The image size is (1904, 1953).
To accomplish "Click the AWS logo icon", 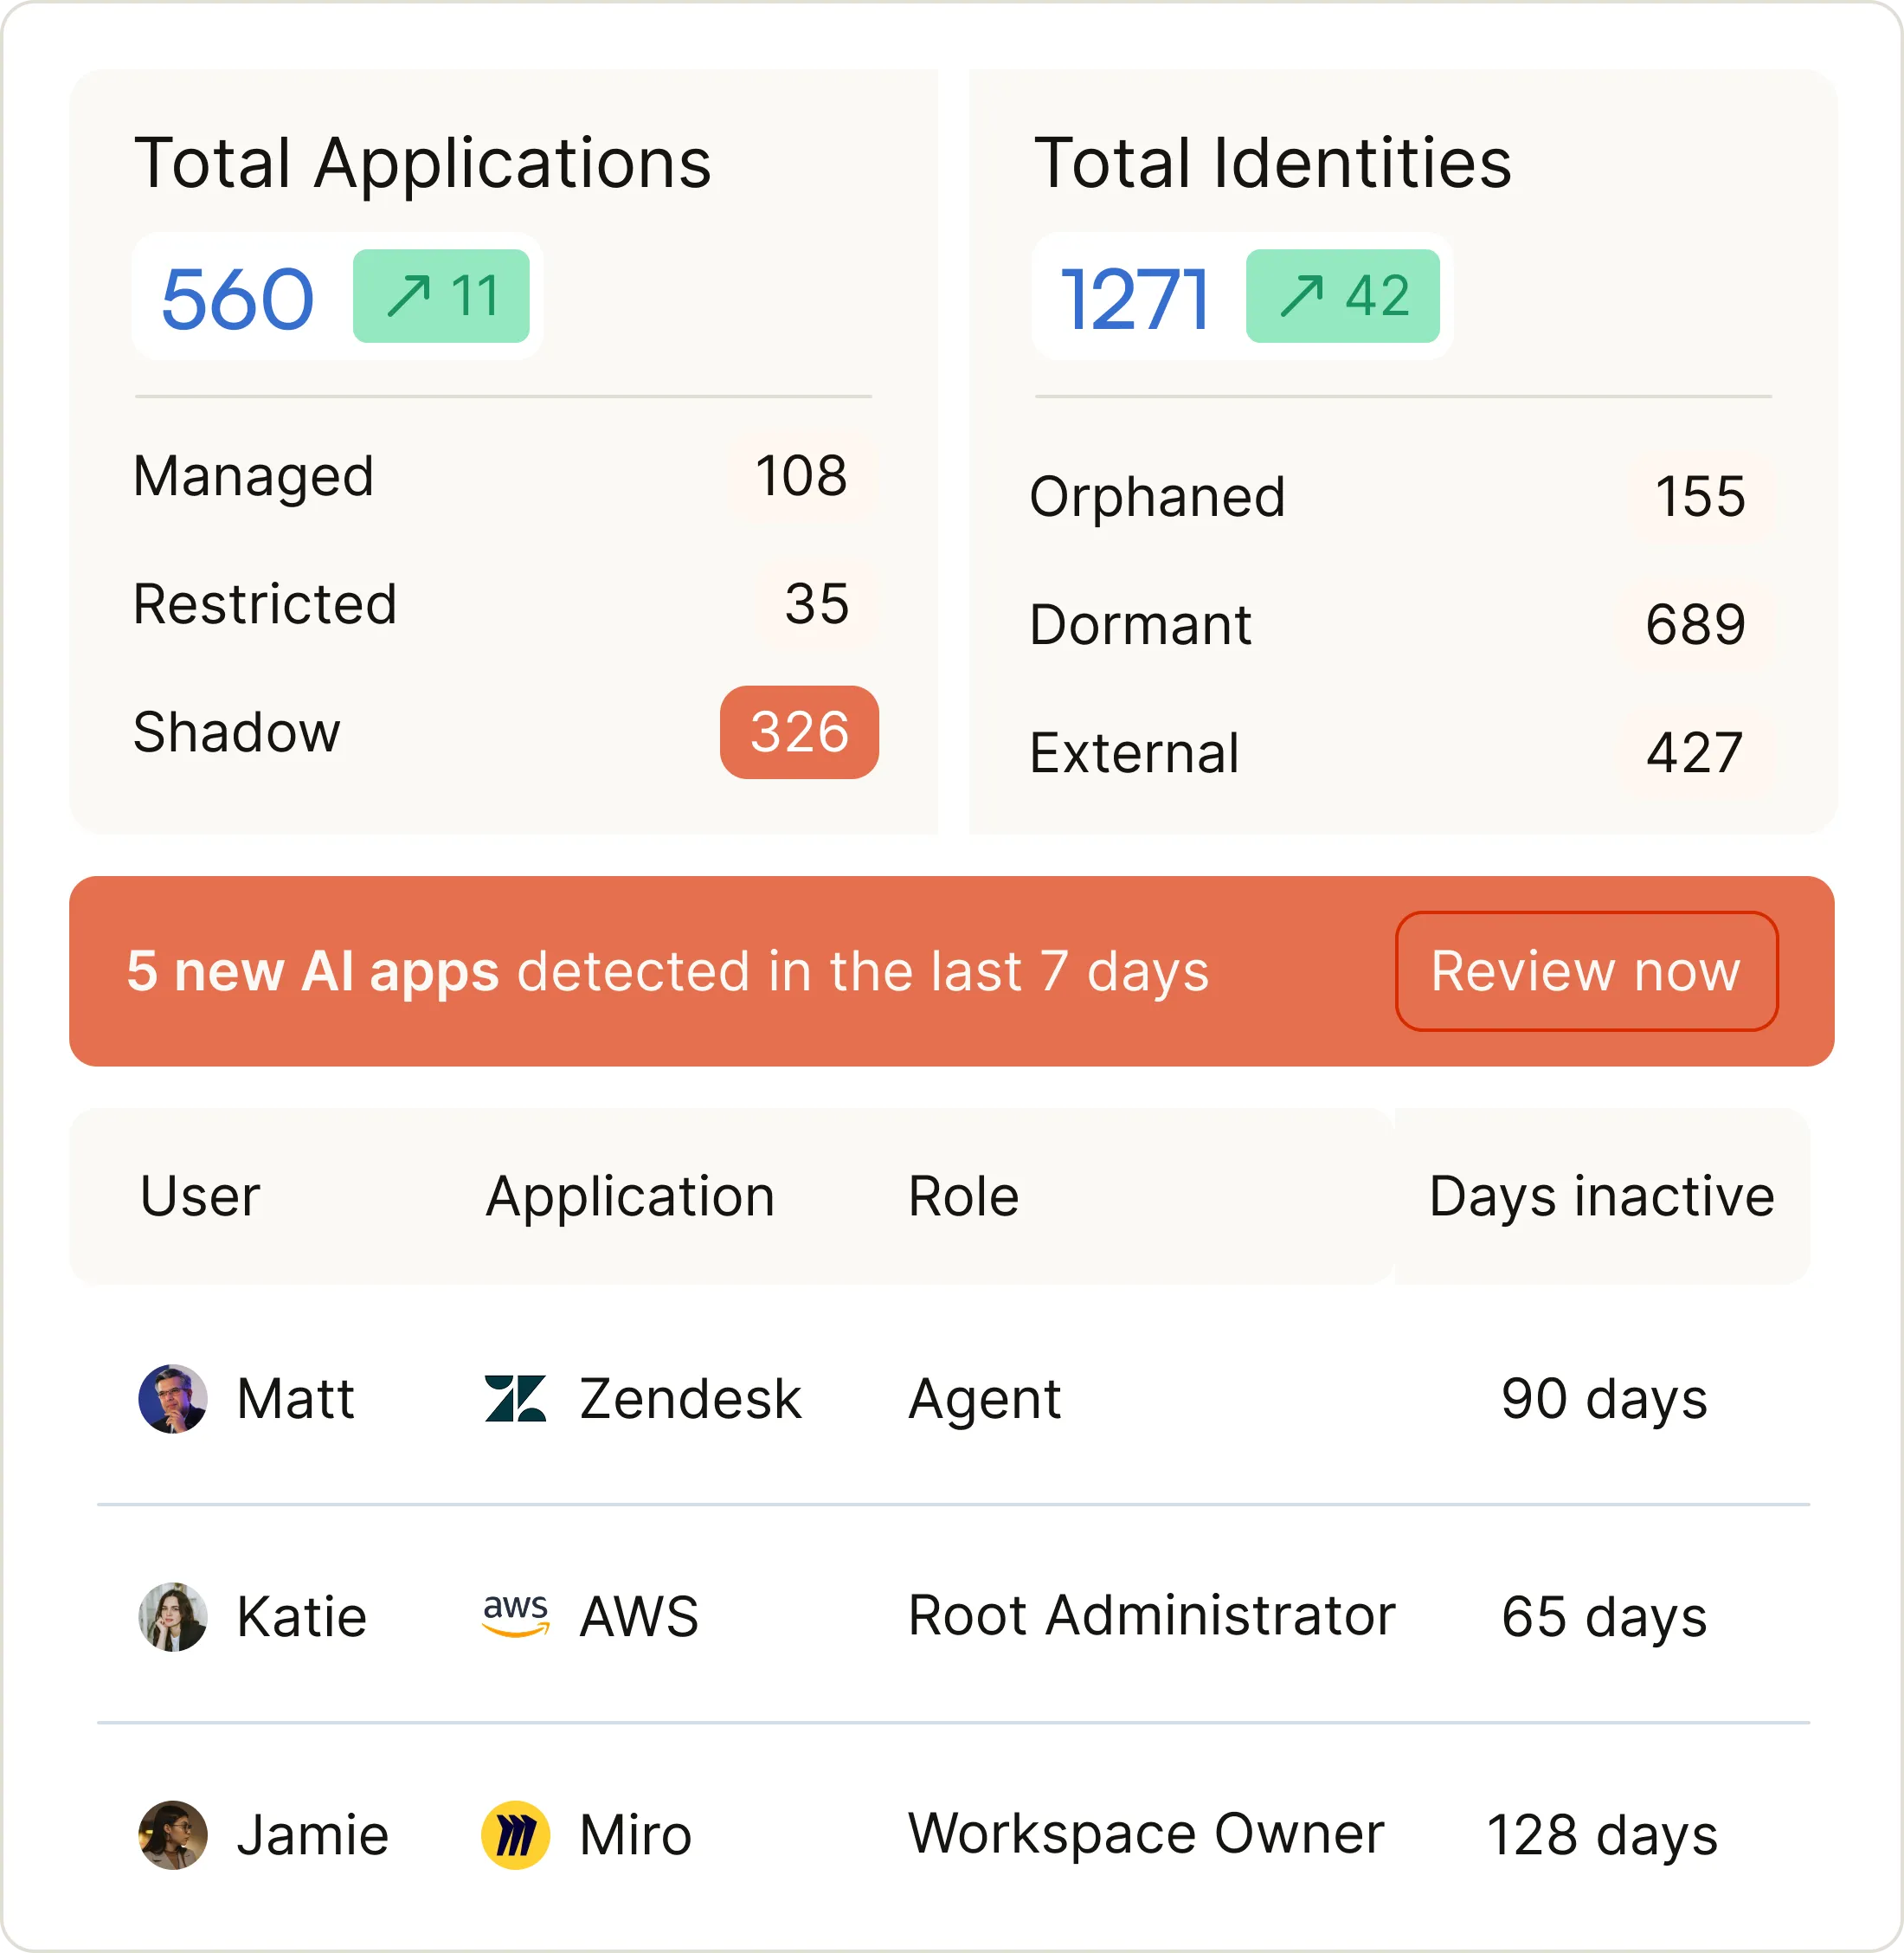I will 515,1616.
